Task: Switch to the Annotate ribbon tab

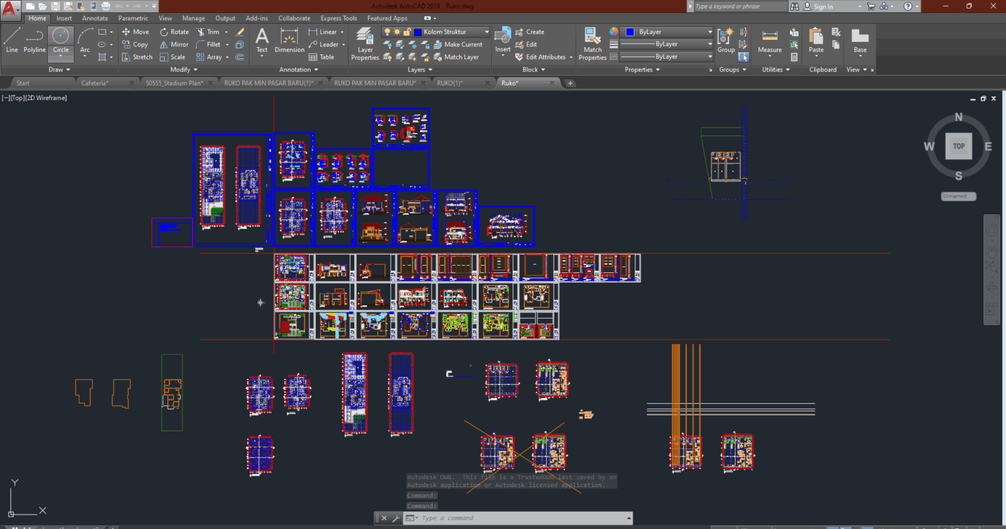Action: point(95,18)
